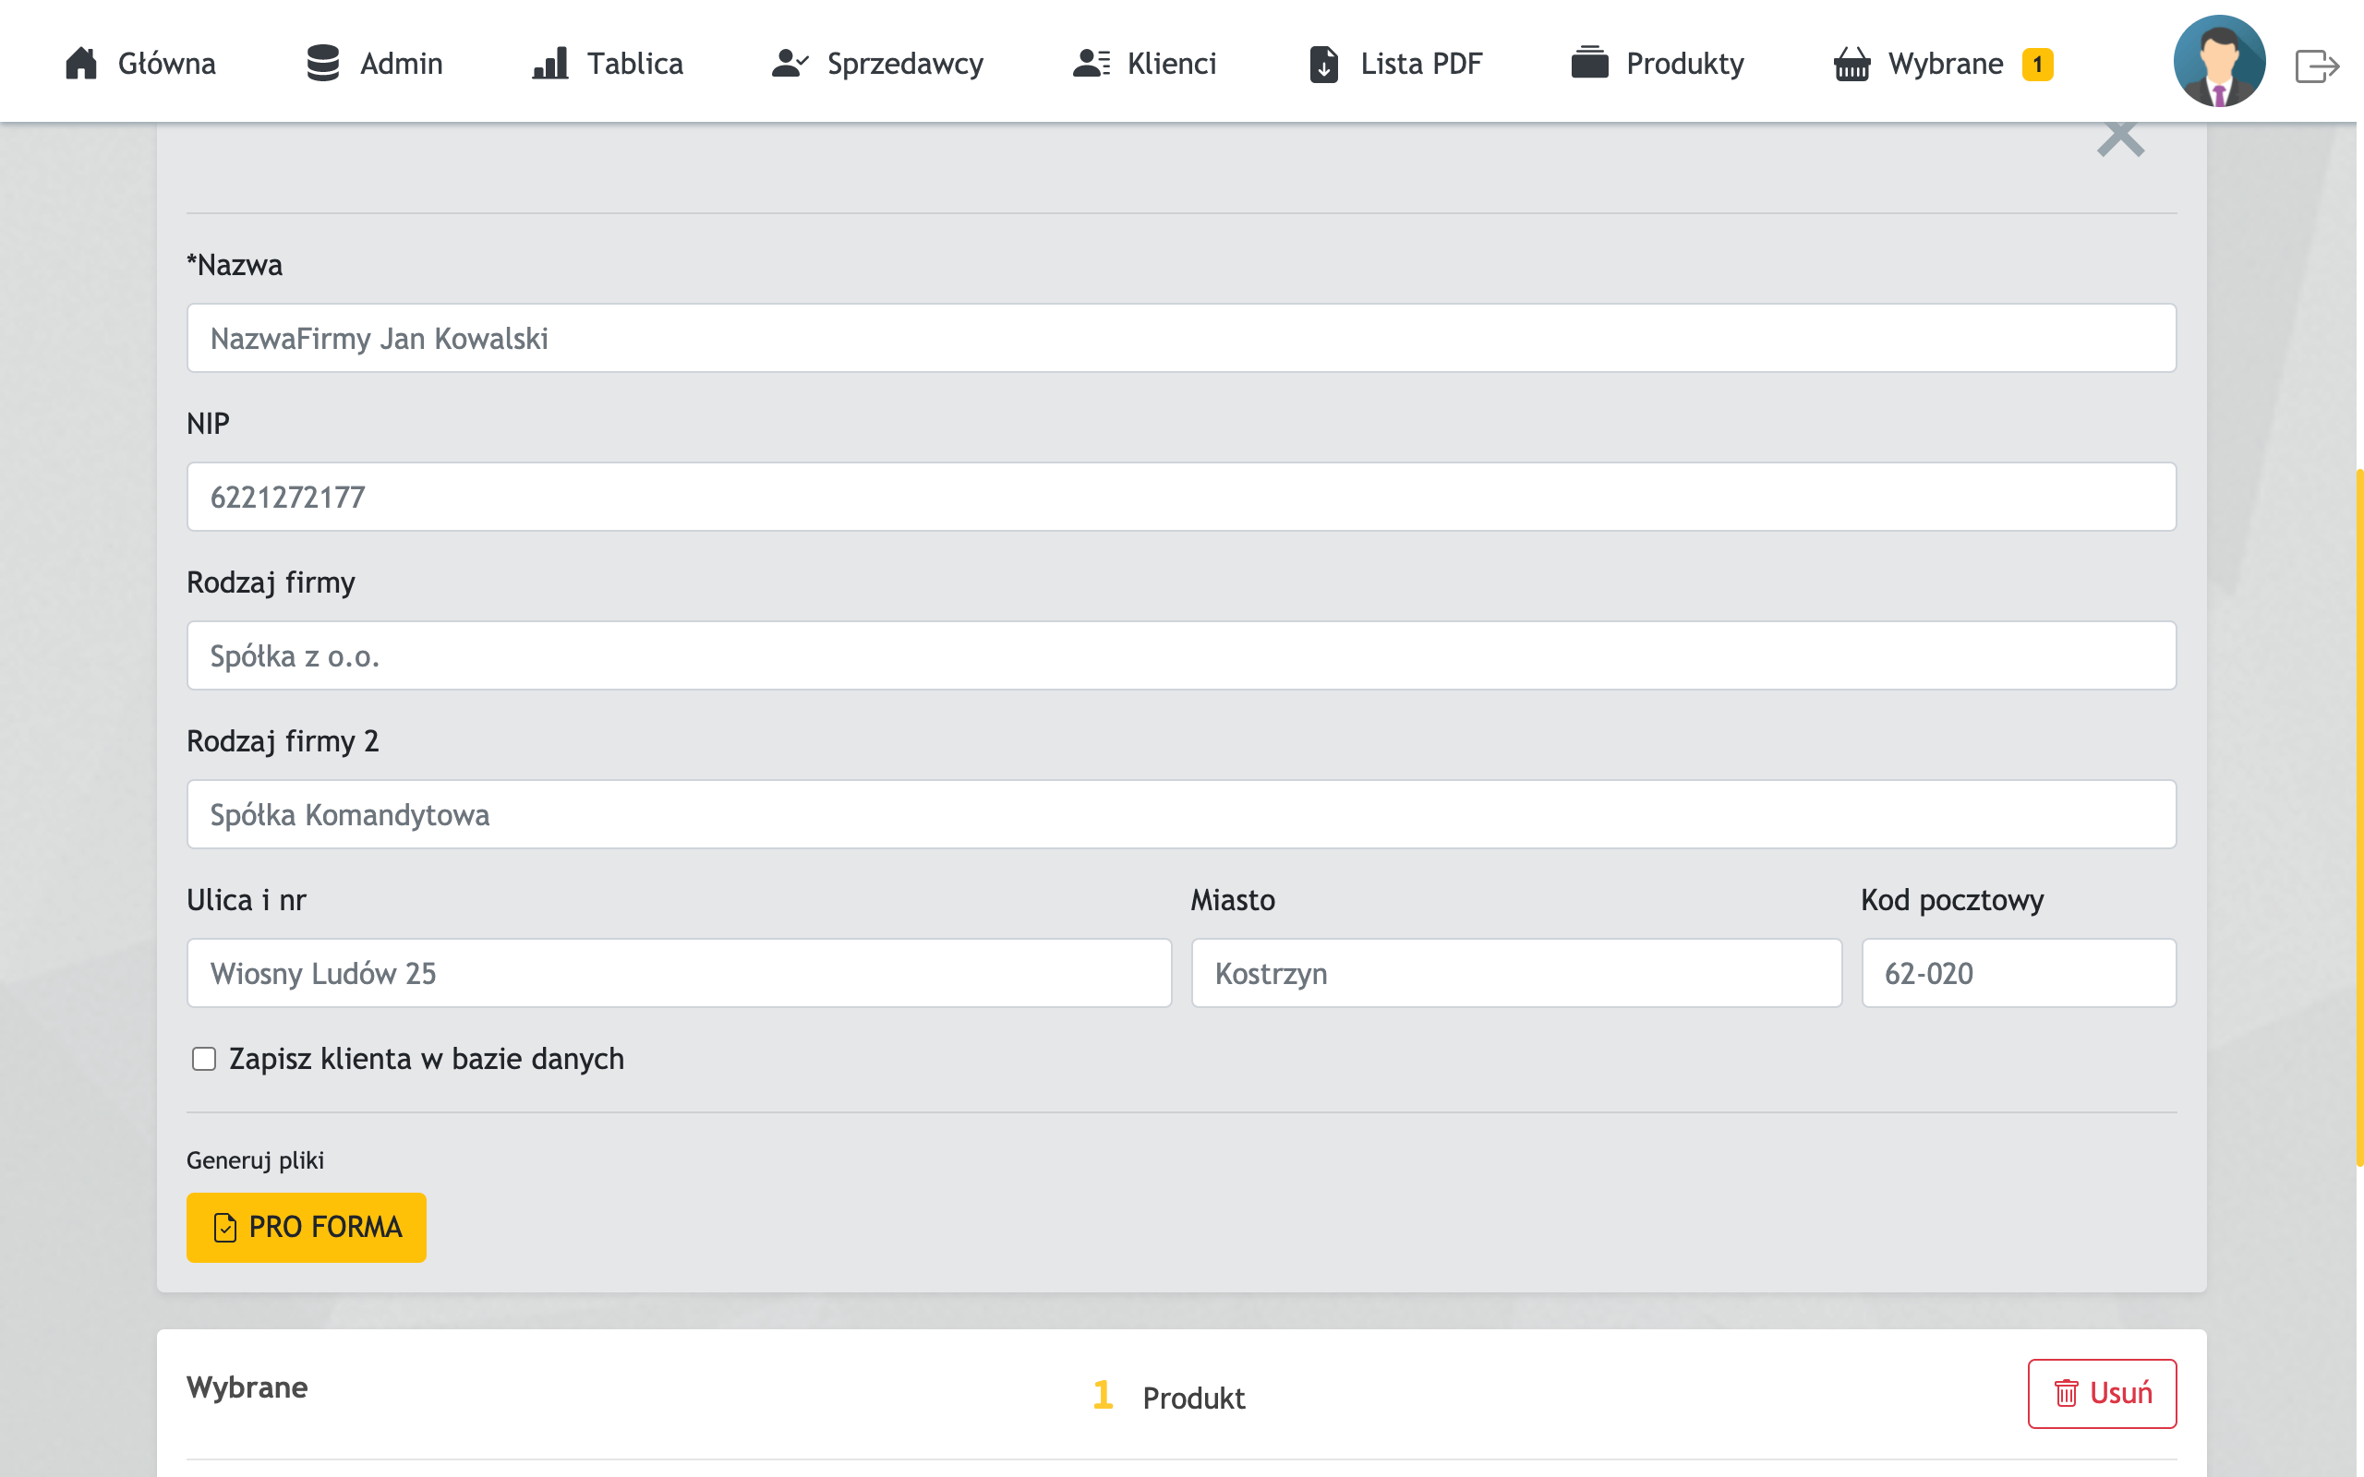Screen dimensions: 2364x1477
Task: Generate the PRO FORMA file
Action: click(306, 1227)
